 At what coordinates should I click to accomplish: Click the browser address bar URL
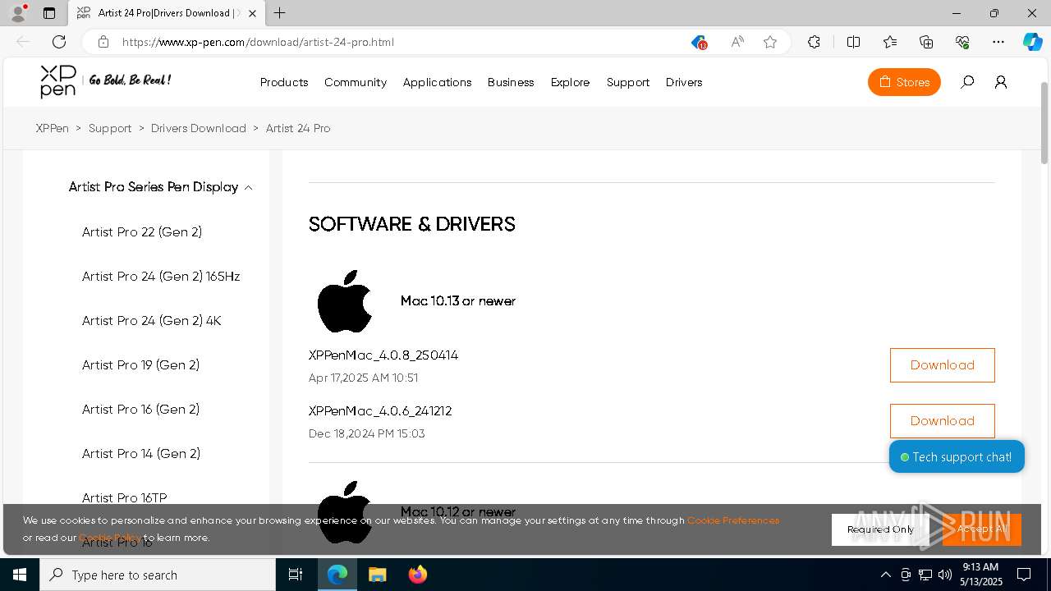point(258,42)
